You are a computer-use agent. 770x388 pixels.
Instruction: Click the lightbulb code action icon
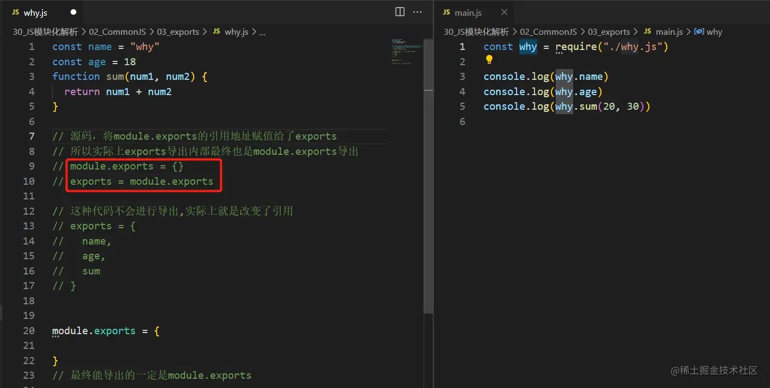click(x=489, y=60)
